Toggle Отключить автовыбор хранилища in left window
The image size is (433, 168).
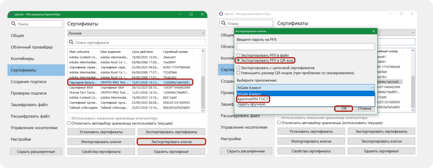[69, 123]
